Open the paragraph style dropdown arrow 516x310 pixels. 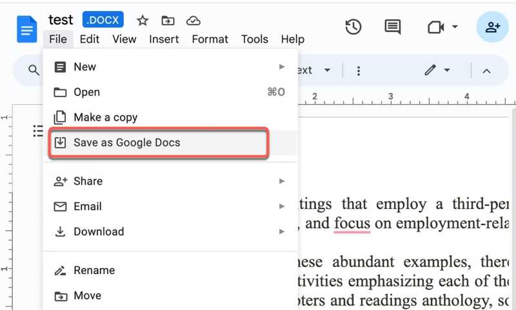pyautogui.click(x=327, y=70)
